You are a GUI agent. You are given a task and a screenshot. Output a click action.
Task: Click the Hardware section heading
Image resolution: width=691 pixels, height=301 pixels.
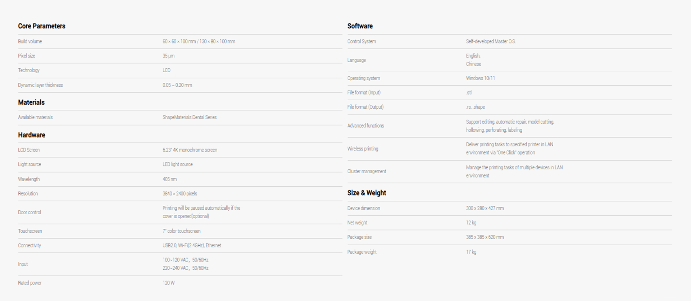coord(32,135)
